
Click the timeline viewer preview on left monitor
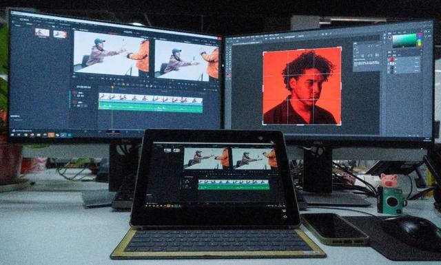coord(187,60)
